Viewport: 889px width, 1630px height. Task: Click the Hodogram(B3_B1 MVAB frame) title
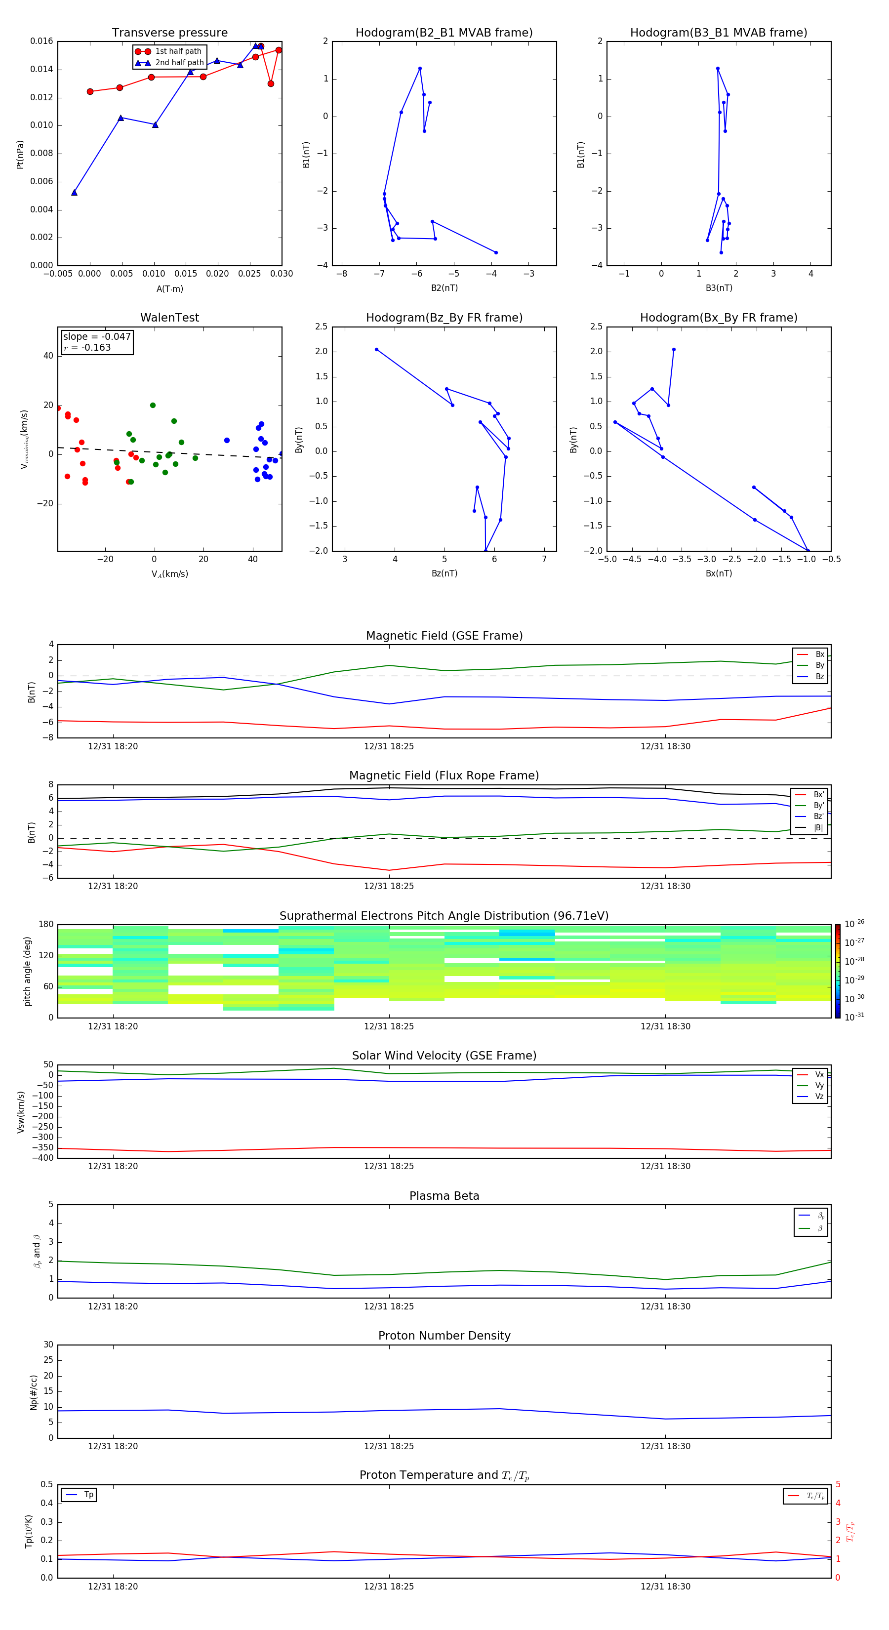point(719,32)
